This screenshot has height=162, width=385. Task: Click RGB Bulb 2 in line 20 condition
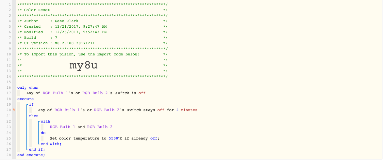pos(107,110)
